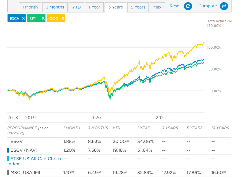Click the PERFORMANCE as of 08/26/21 header
This screenshot has width=242, height=180.
pyautogui.click(x=27, y=130)
